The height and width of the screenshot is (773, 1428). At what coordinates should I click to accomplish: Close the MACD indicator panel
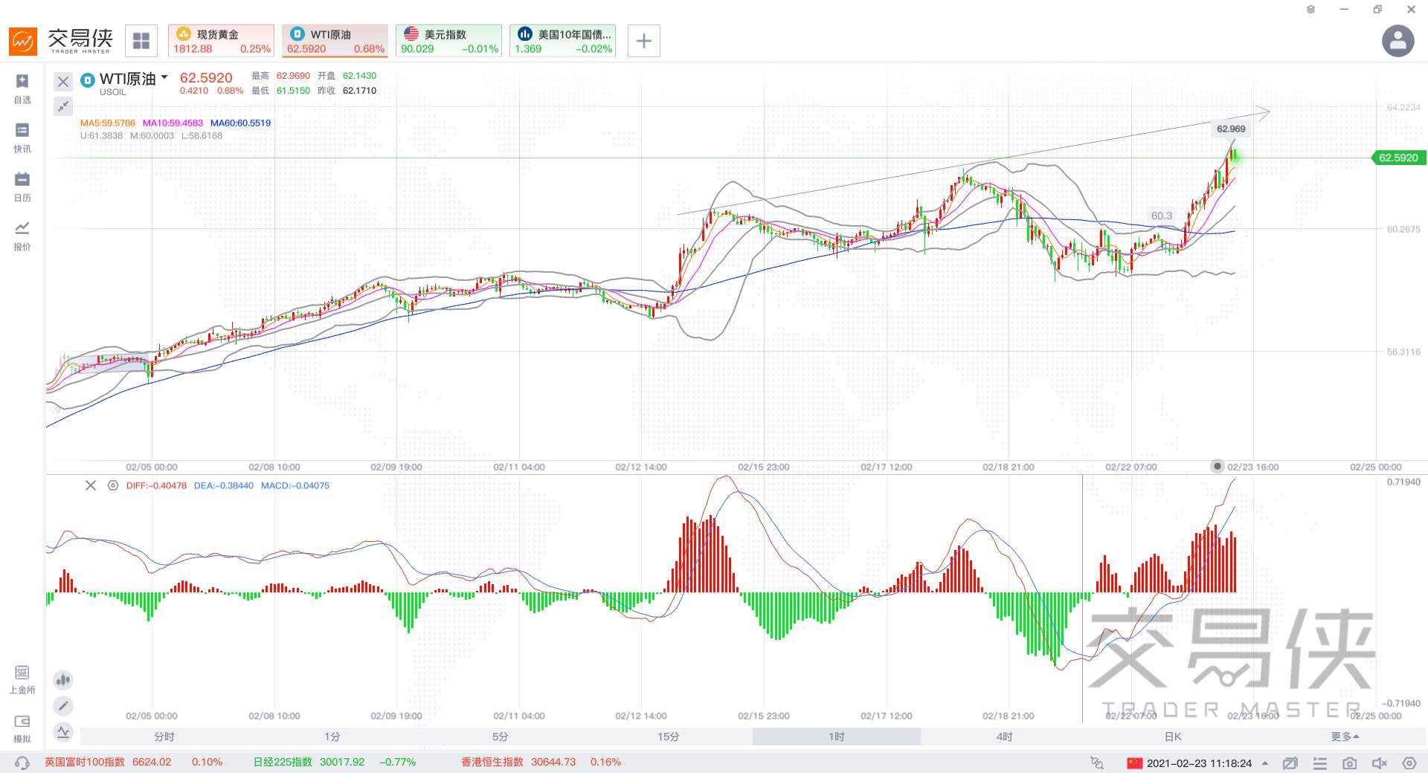pyautogui.click(x=91, y=485)
